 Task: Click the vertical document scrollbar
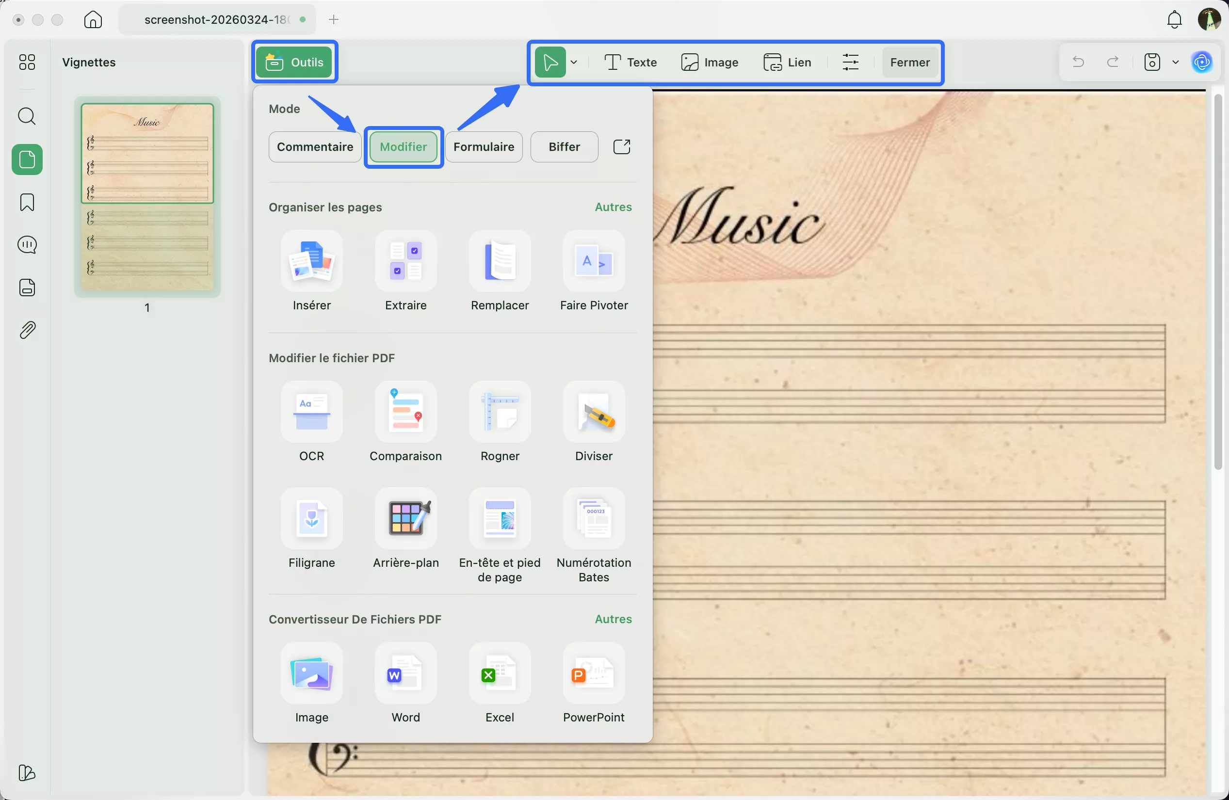(x=1218, y=281)
